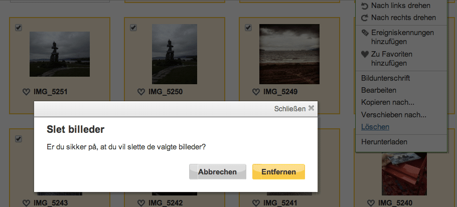Select Herunterladen from the menu
This screenshot has height=207, width=457.
coord(384,142)
